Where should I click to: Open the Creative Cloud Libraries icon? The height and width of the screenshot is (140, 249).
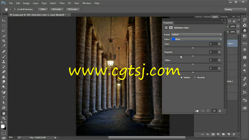[x=245, y=108]
